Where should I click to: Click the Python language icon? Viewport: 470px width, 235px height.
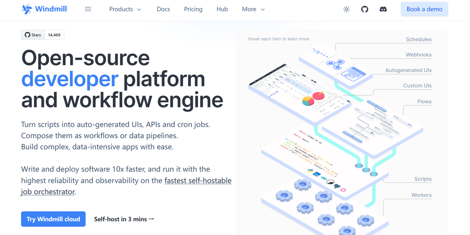[310, 172]
